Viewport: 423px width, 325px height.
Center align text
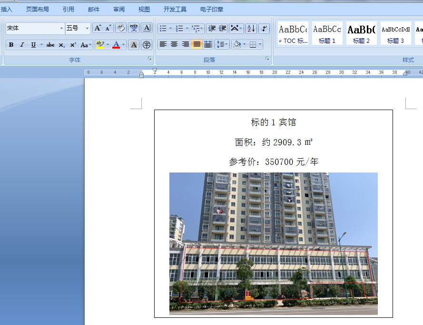click(x=174, y=44)
